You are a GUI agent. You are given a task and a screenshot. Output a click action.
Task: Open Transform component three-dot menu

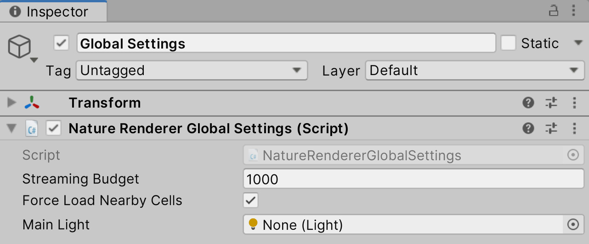574,103
